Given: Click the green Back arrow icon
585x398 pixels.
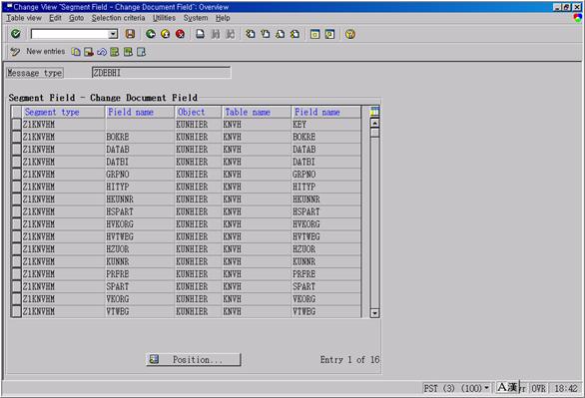Looking at the screenshot, I should [151, 34].
